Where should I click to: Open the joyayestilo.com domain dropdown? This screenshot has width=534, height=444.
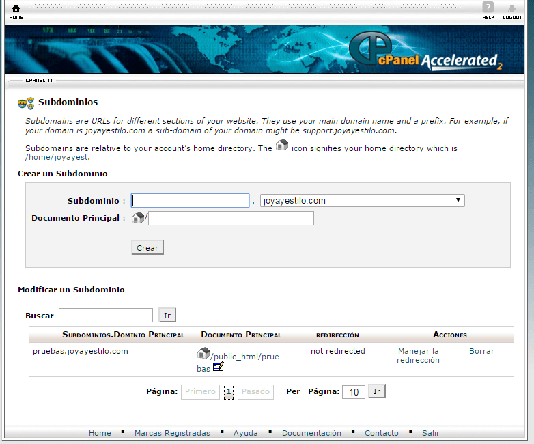point(363,200)
